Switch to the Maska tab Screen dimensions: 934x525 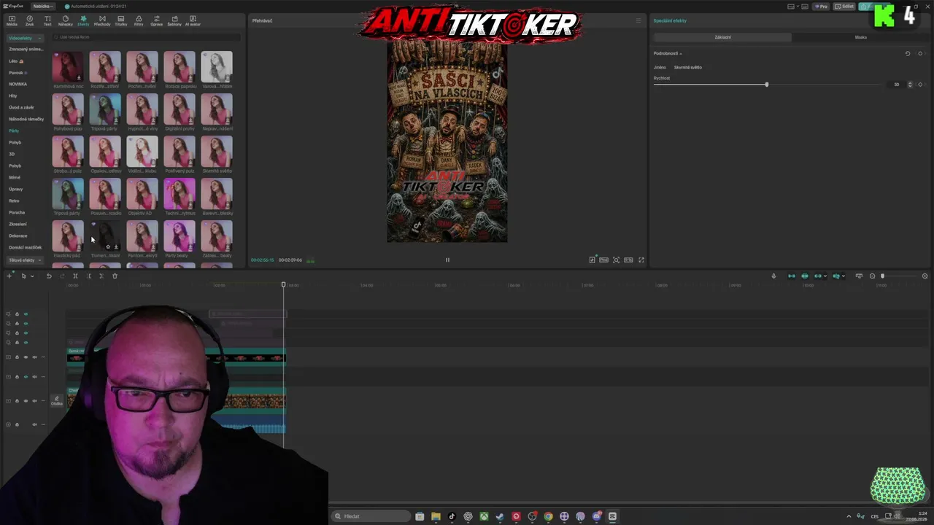pos(861,37)
